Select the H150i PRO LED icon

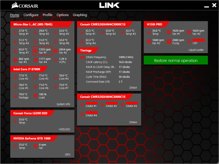click(x=189, y=41)
